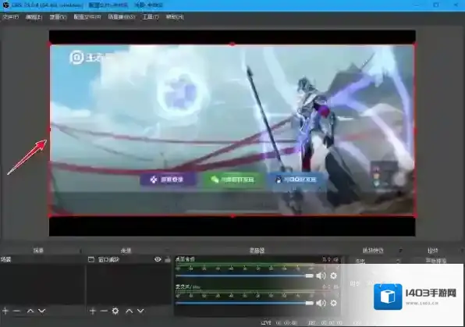Viewport: 465px width, 327px height.
Task: Set desktop audio volume slider
Action: pos(244,275)
